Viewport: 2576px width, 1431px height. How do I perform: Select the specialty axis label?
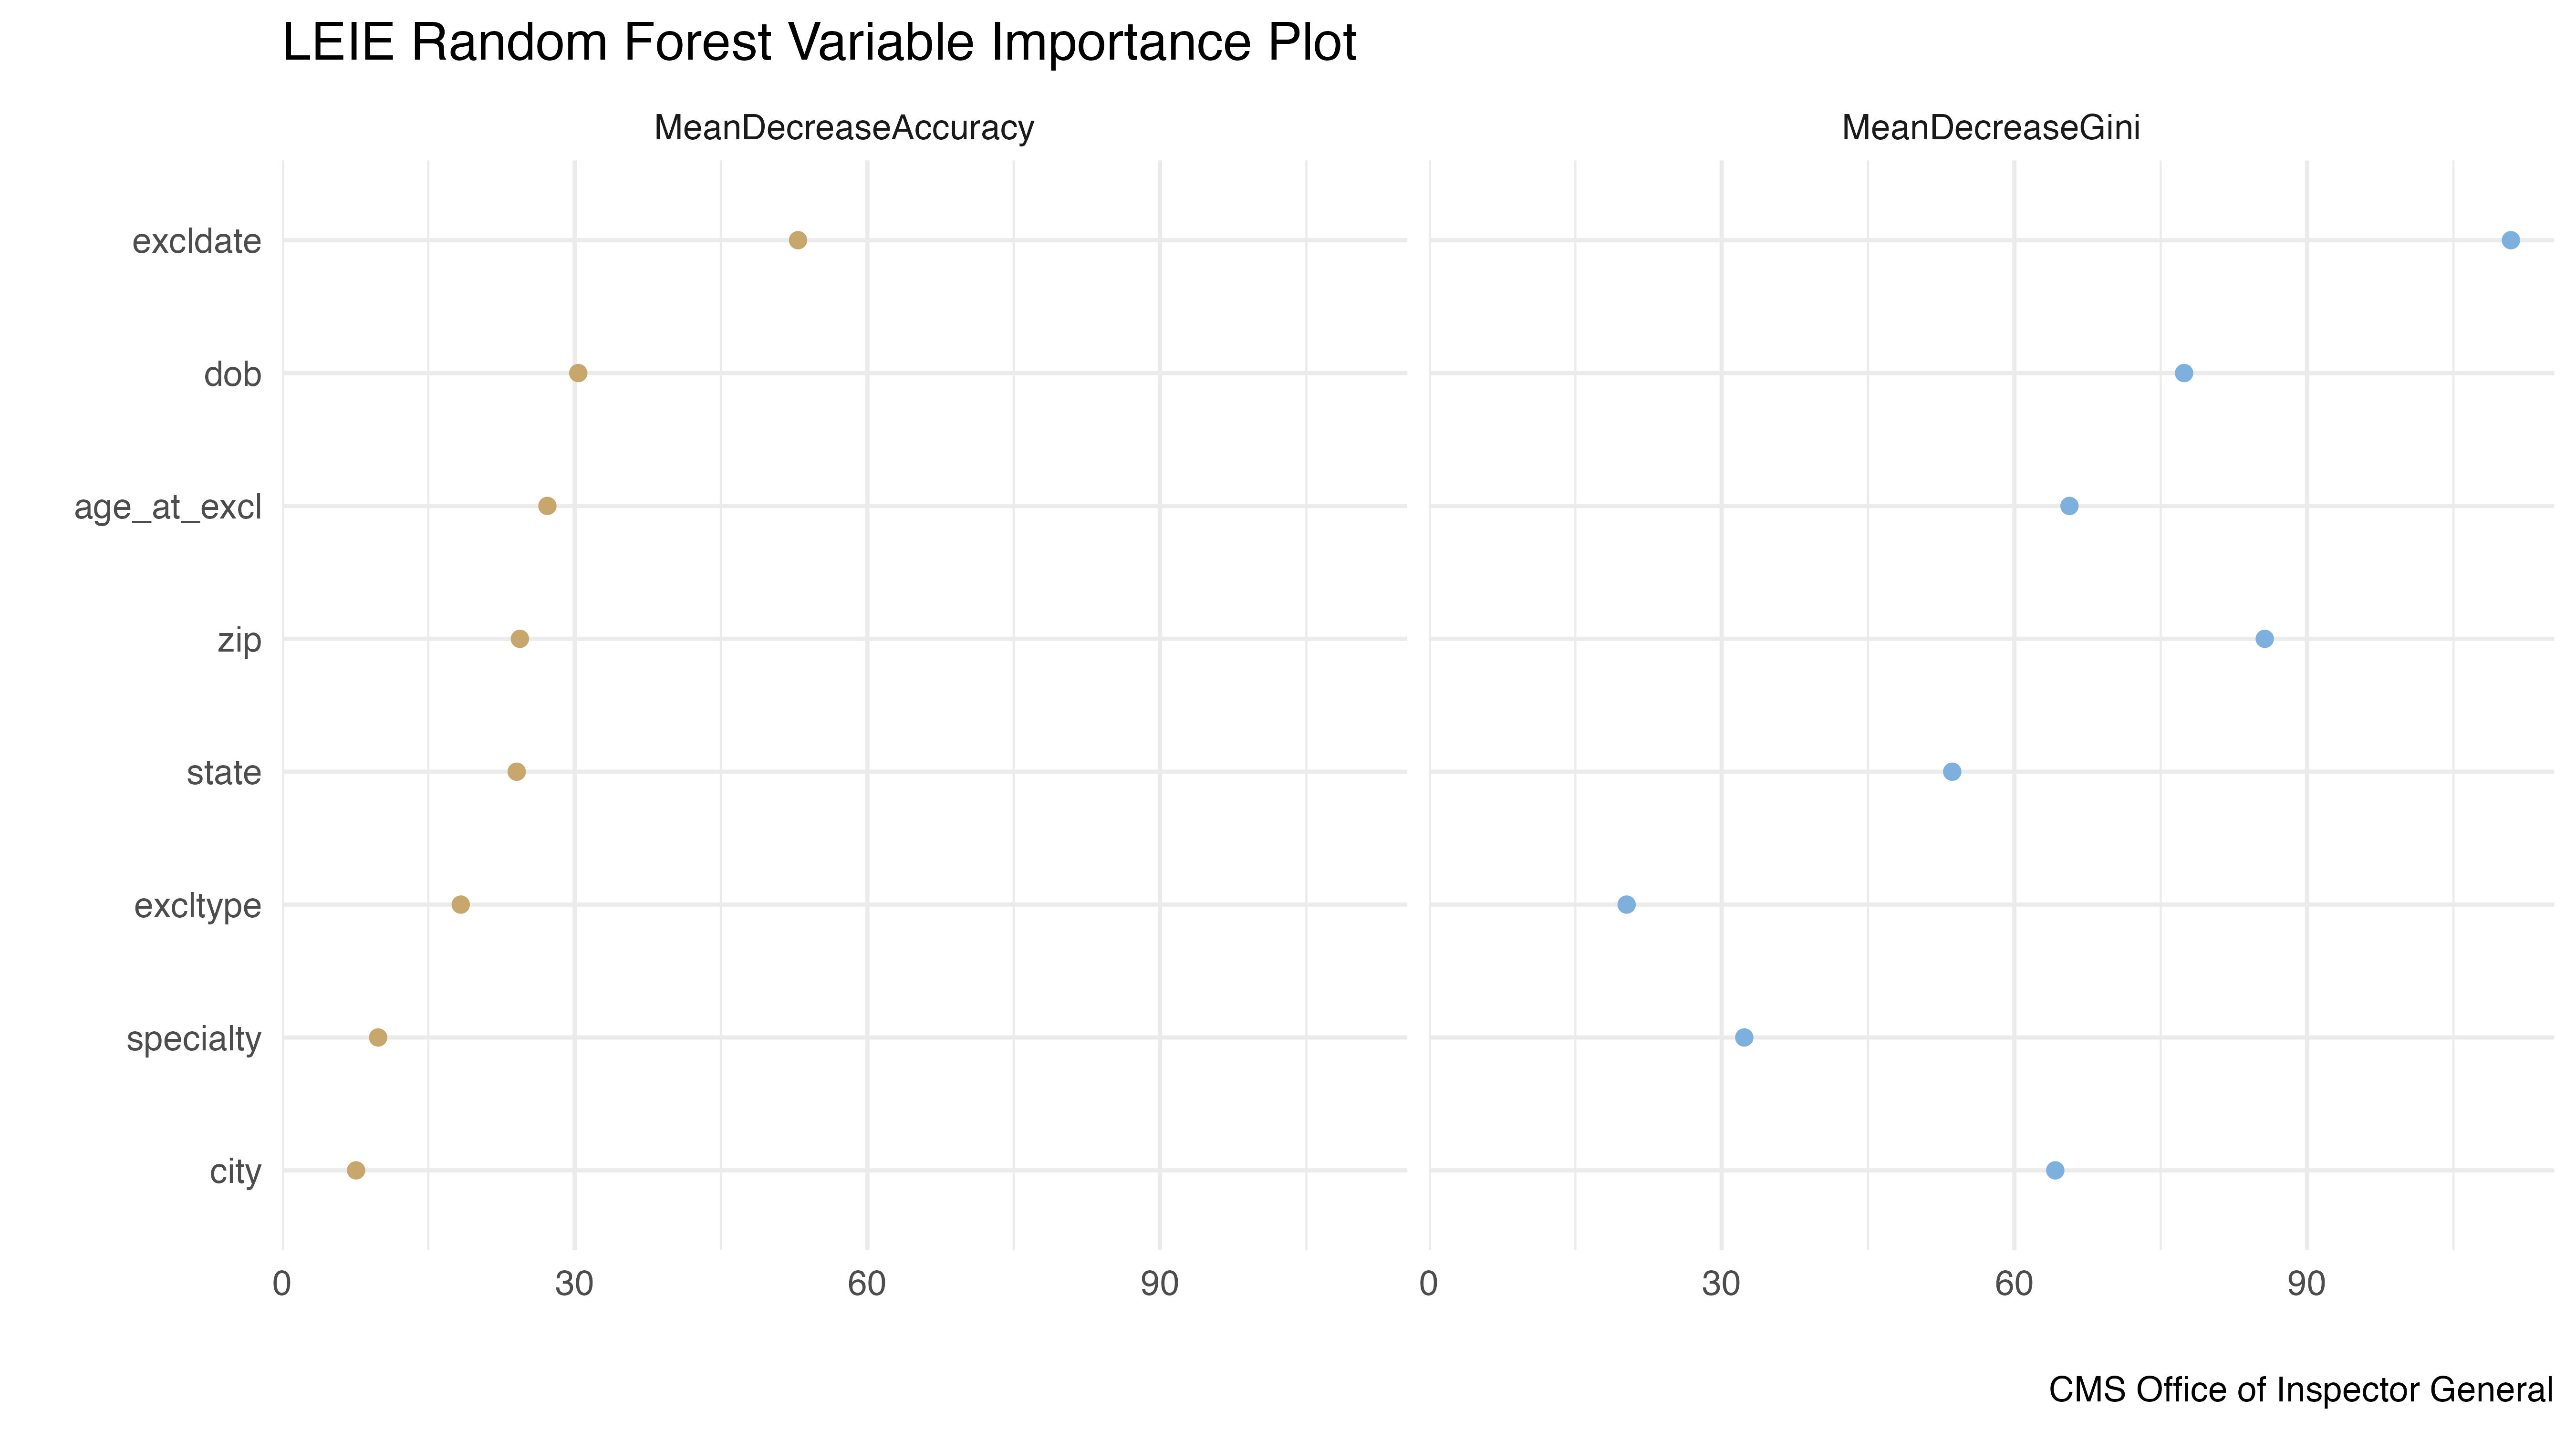tap(194, 1040)
